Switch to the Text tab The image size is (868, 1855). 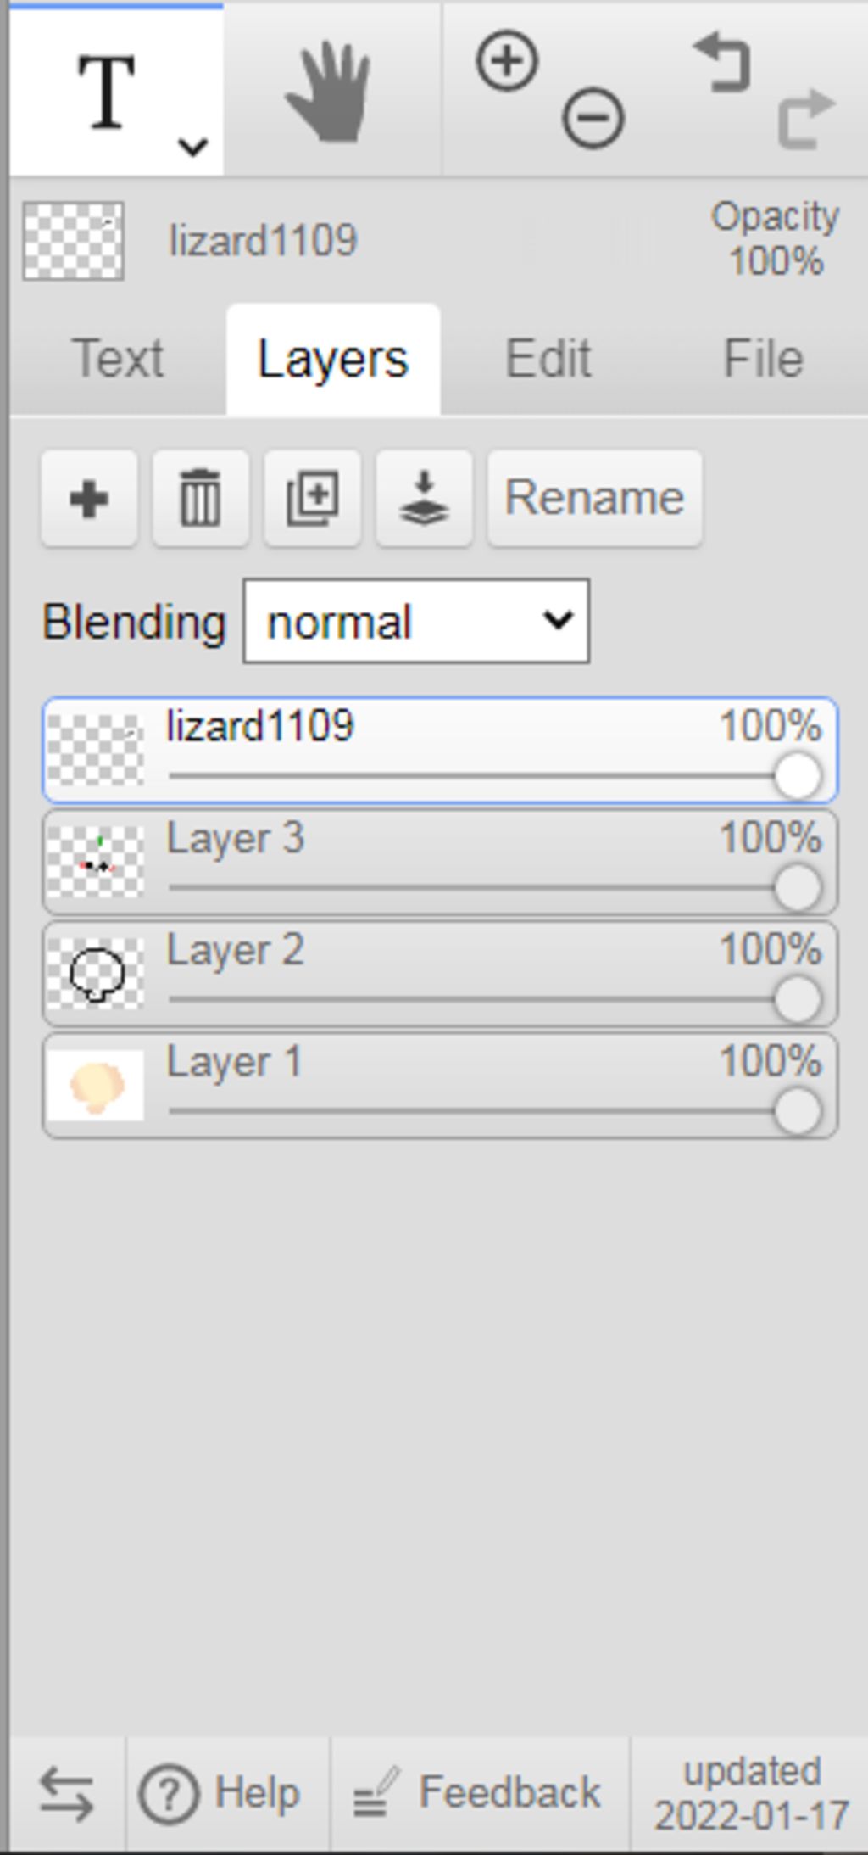coord(118,359)
